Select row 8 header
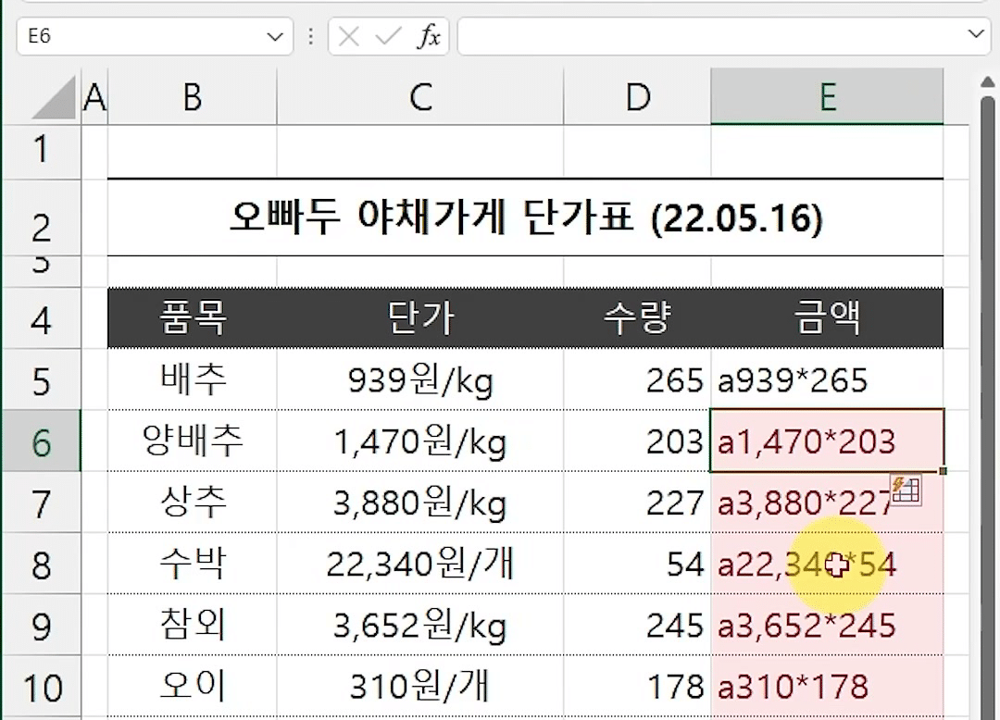Viewport: 1000px width, 720px height. tap(42, 564)
